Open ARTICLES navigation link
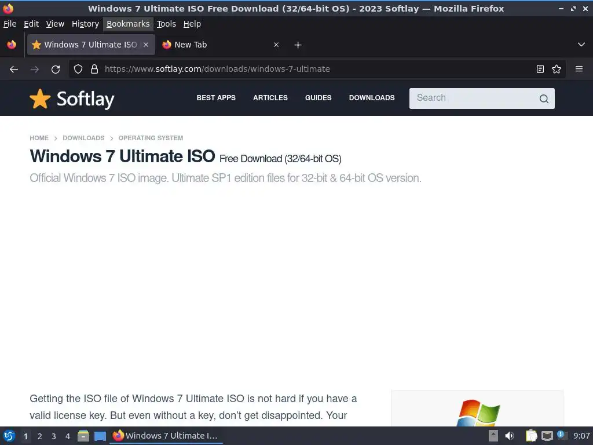593x445 pixels. (x=270, y=97)
